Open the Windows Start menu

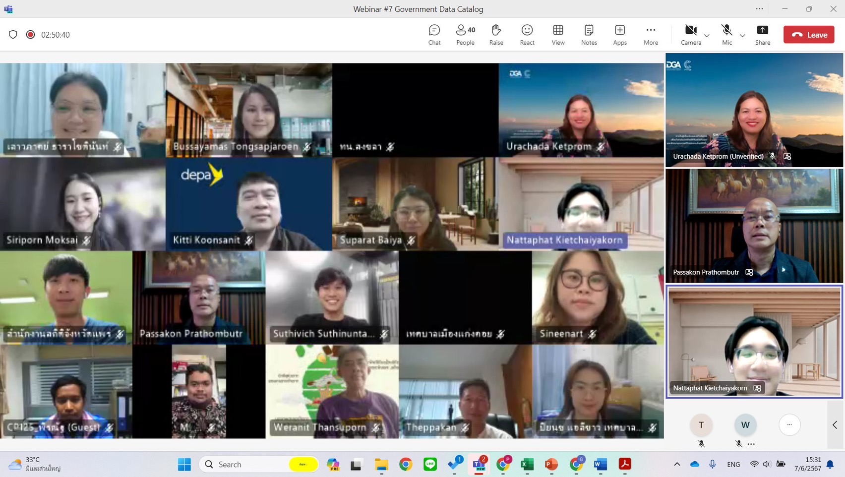pyautogui.click(x=184, y=465)
